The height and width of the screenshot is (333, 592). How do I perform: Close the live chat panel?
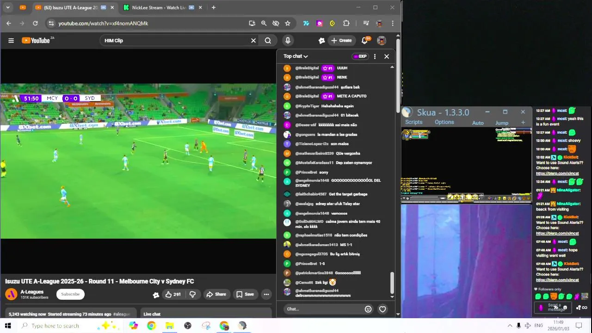(387, 56)
